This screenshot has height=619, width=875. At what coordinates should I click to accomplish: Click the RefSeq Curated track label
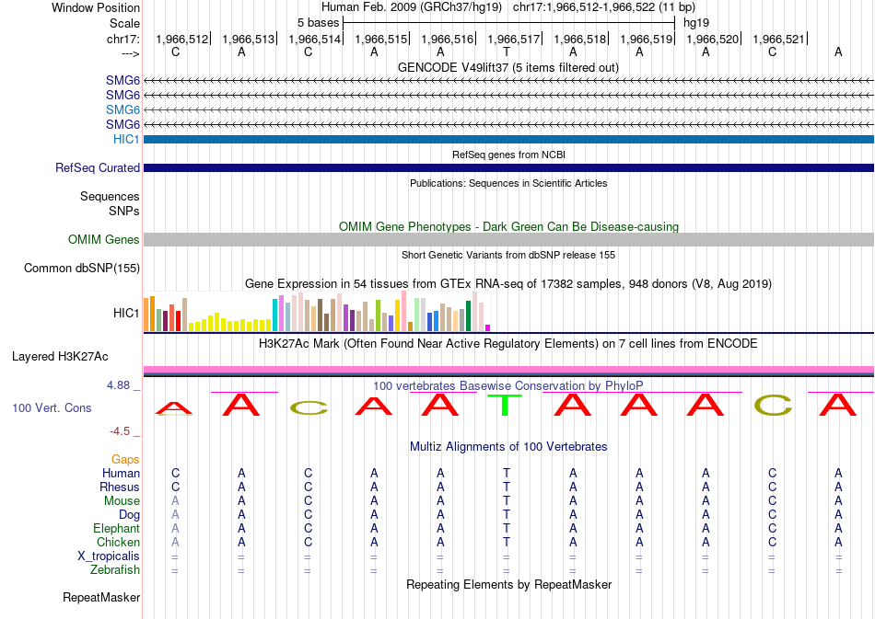point(98,167)
